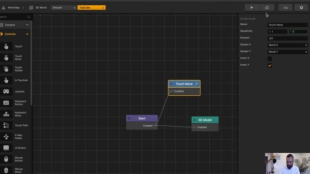The height and width of the screenshot is (174, 310).
Task: Select the Joystick control icon
Action: coord(6,91)
